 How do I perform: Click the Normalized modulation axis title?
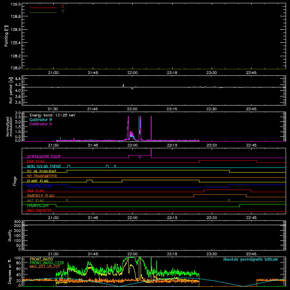(x=9, y=127)
